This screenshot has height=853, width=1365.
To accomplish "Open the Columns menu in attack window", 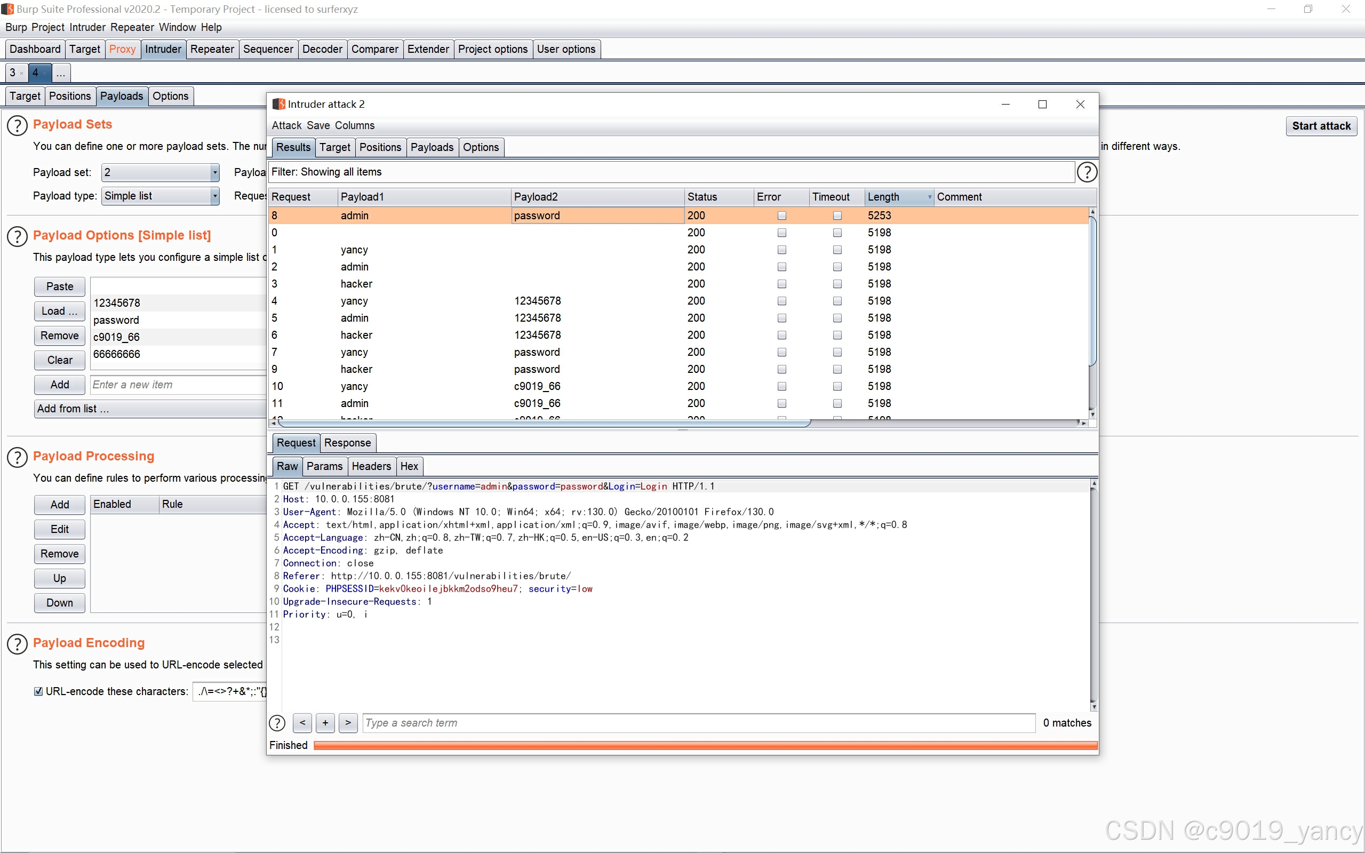I will 354,125.
